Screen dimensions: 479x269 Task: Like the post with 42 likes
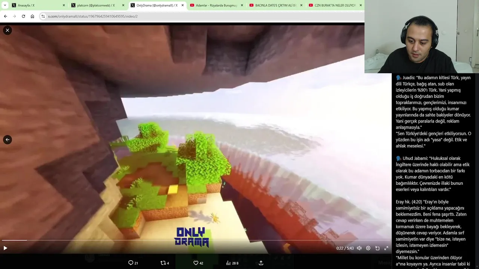coord(198,263)
